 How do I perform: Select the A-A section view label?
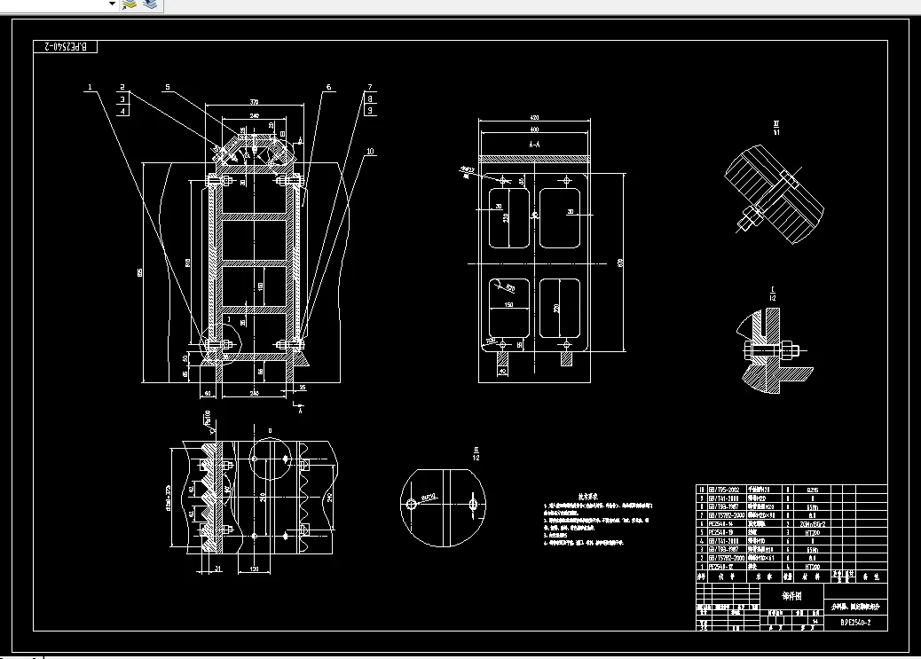click(534, 145)
